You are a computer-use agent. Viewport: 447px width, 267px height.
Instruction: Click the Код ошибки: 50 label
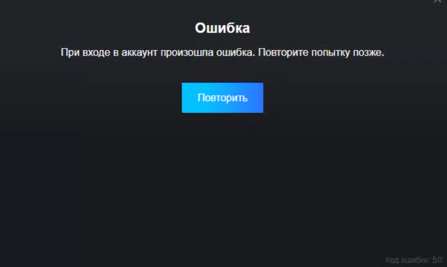click(x=414, y=259)
